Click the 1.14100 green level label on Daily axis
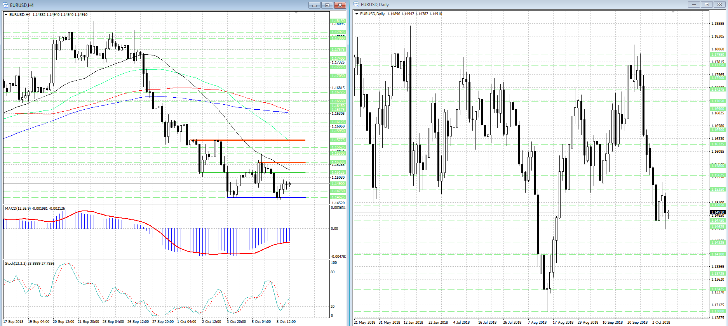The height and width of the screenshot is (326, 728). point(718,254)
